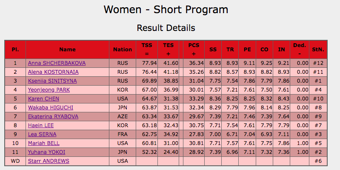Viewport: 340px width, 170px height.
Task: Open Haein LEE's skater page
Action: click(41, 125)
